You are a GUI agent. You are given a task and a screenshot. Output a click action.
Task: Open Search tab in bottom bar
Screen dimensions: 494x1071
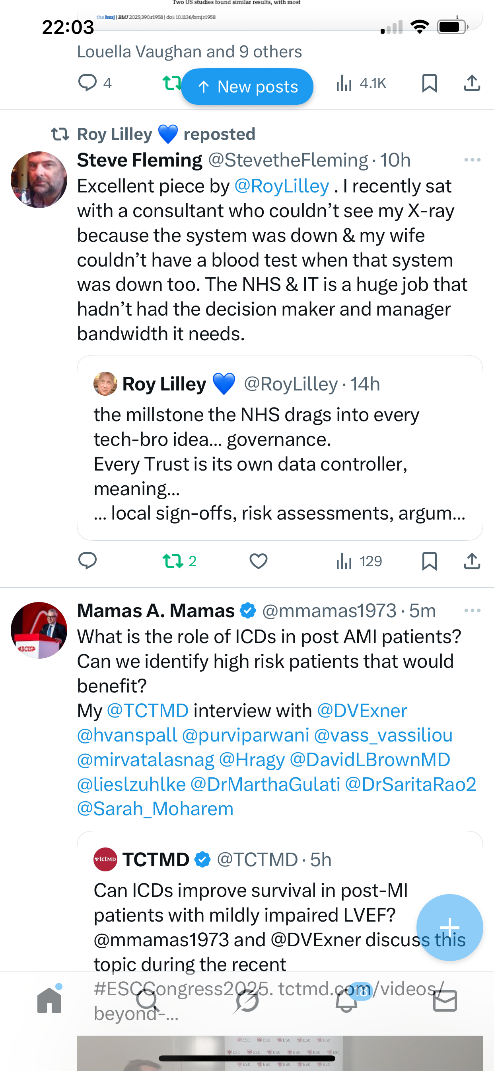click(148, 1001)
